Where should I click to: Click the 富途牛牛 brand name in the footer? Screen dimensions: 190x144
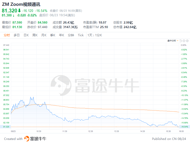pyautogui.click(x=38, y=139)
